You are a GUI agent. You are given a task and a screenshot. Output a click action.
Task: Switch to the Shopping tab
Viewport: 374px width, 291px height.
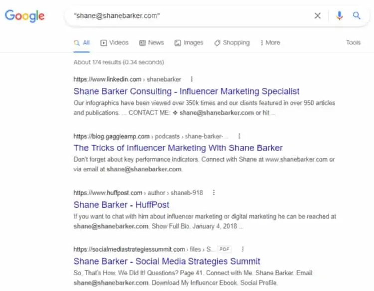point(232,43)
